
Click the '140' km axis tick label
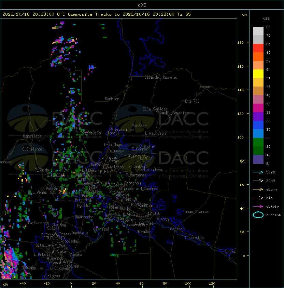point(240,90)
